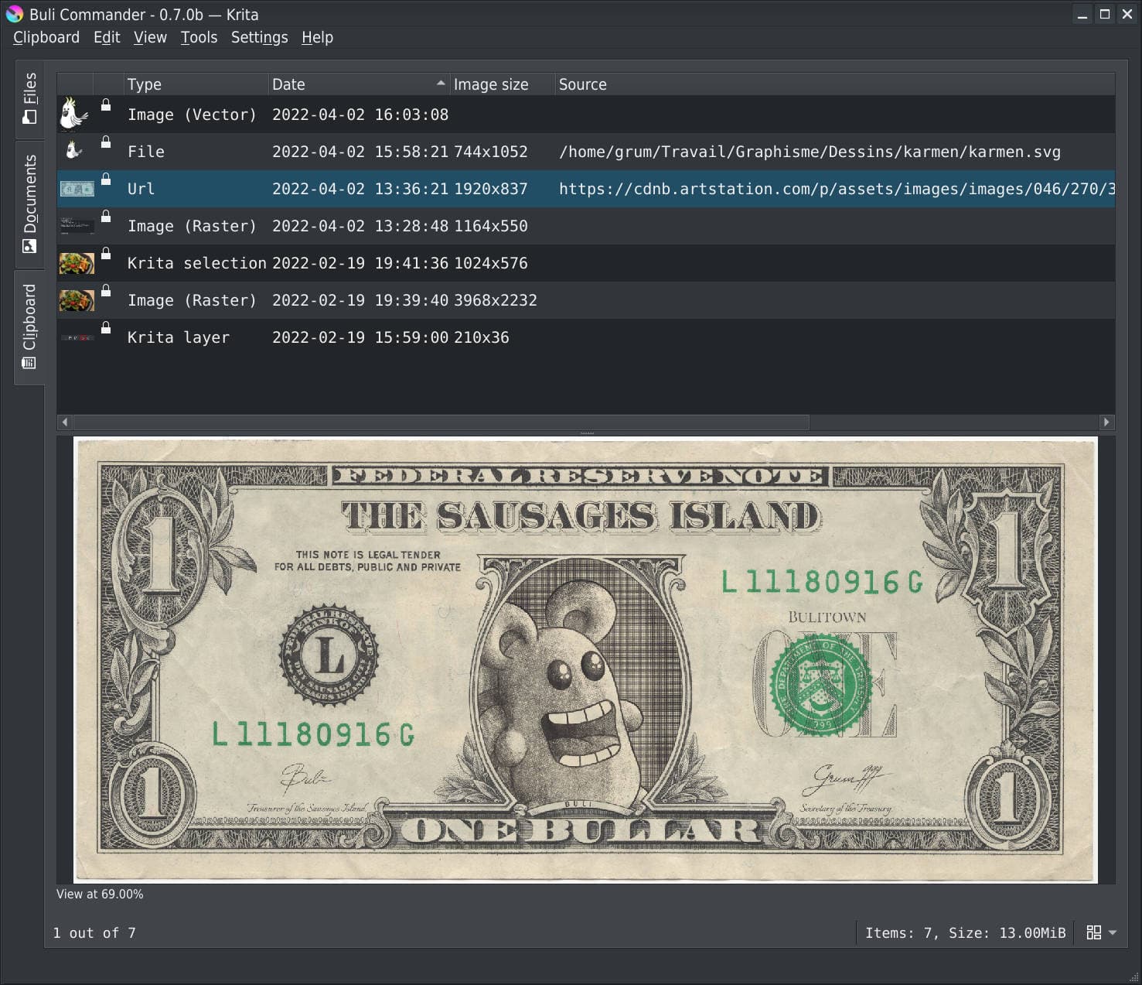The image size is (1142, 985).
Task: Click the Krita logo in the title bar
Action: [15, 14]
